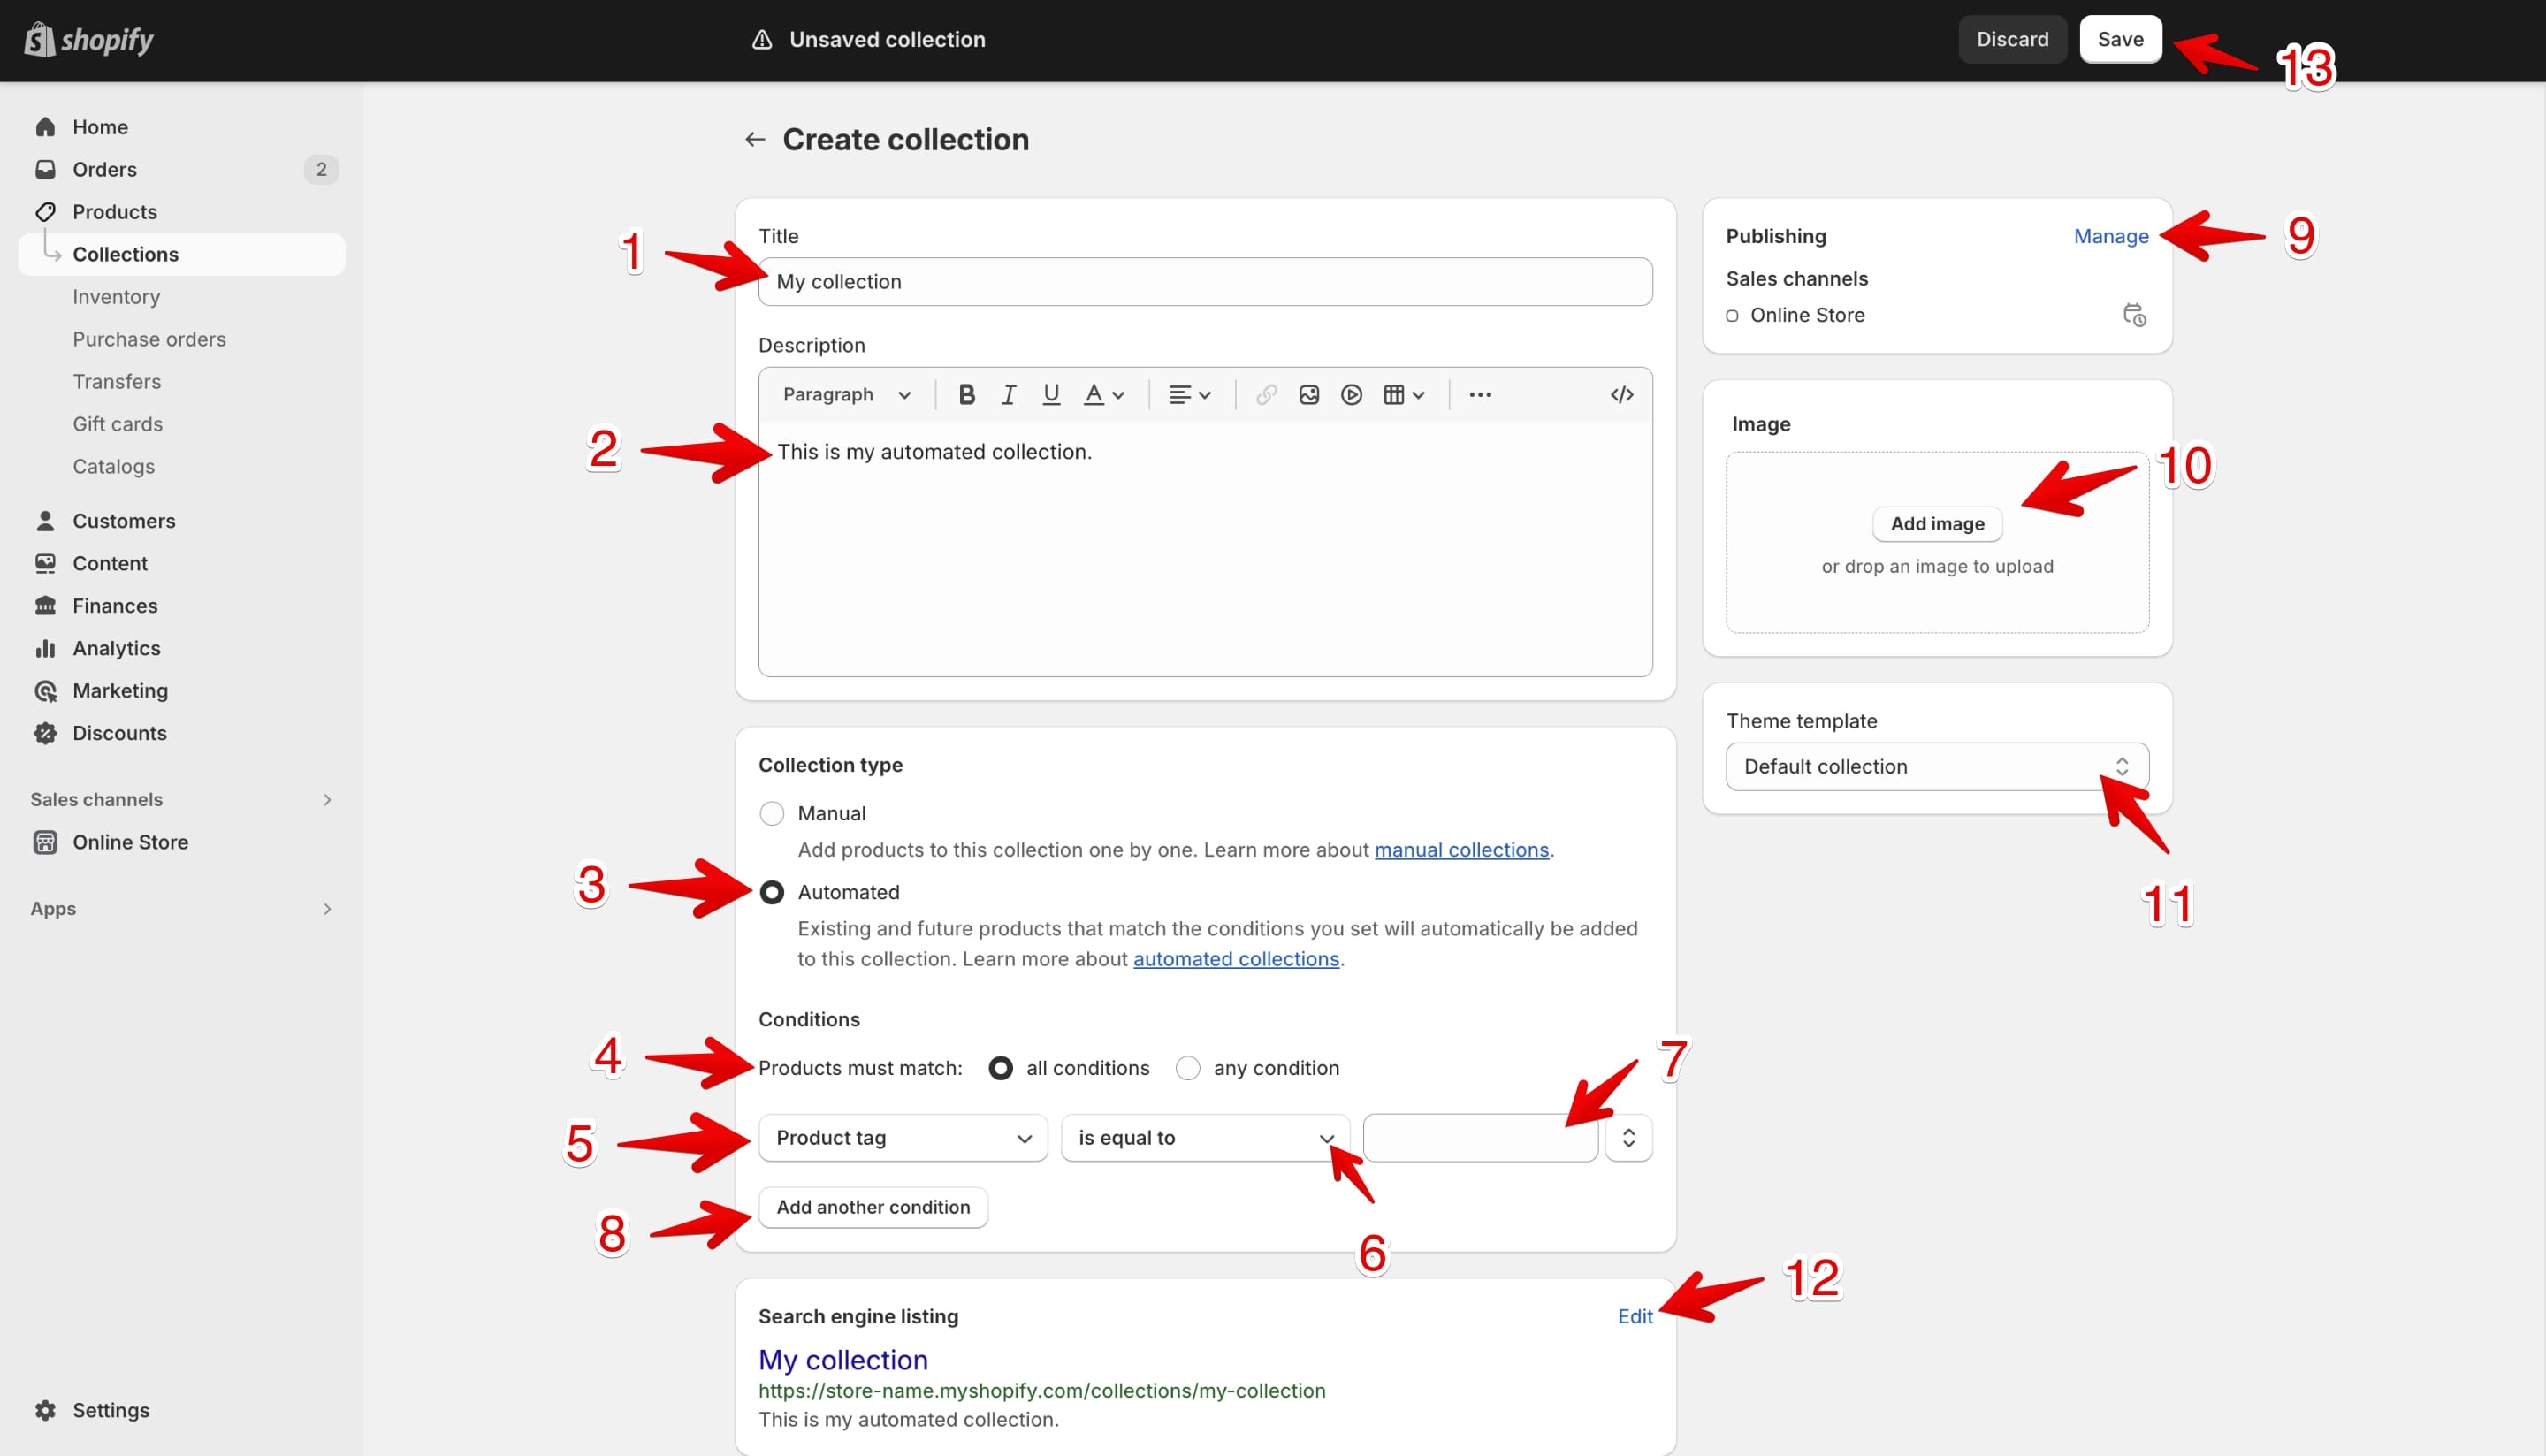Select the Automated collection type

[x=771, y=892]
